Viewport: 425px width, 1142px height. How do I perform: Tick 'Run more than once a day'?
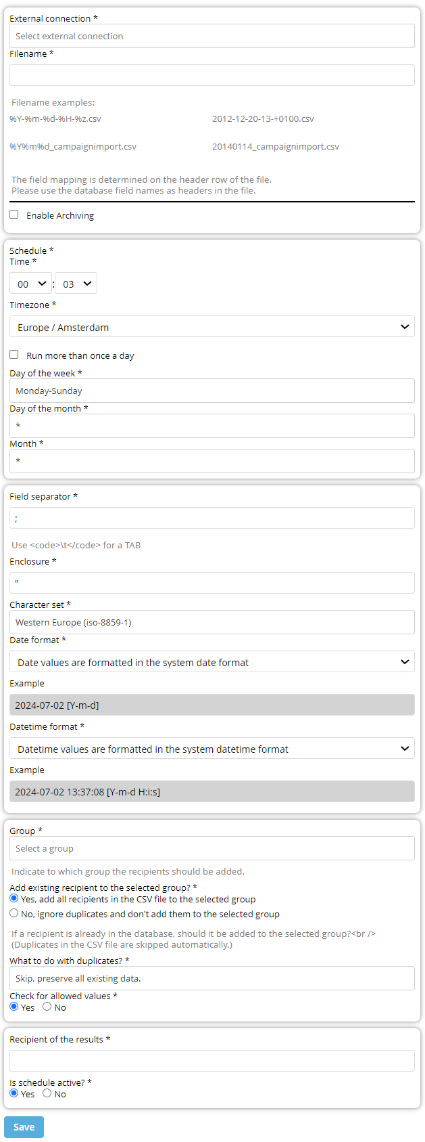click(x=14, y=355)
